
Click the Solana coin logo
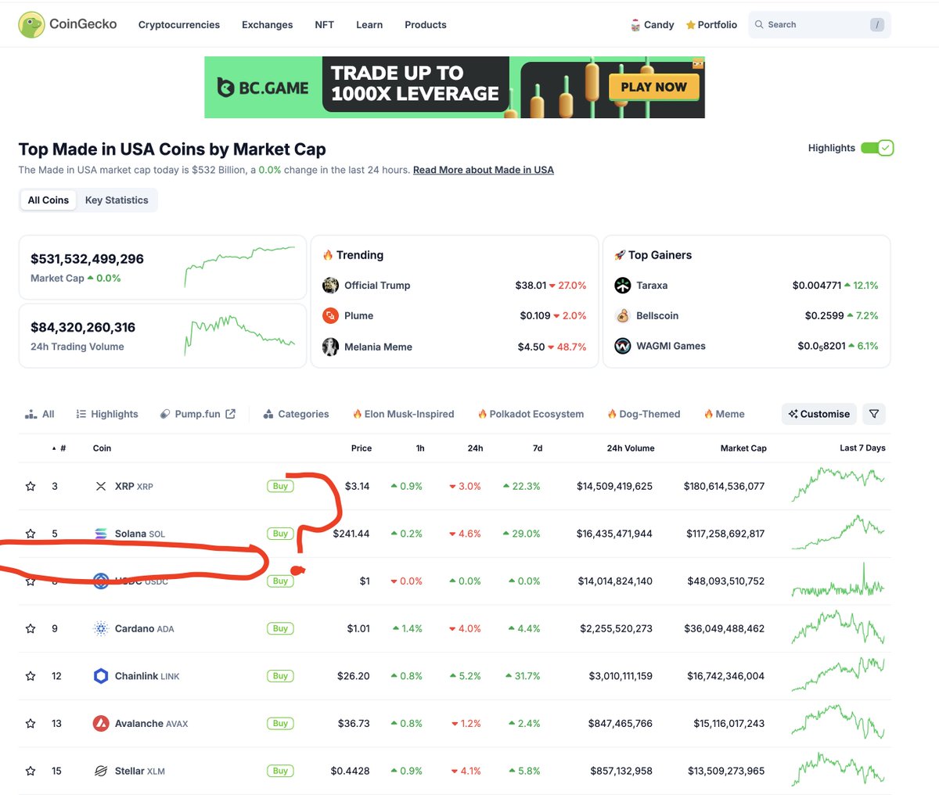point(101,534)
